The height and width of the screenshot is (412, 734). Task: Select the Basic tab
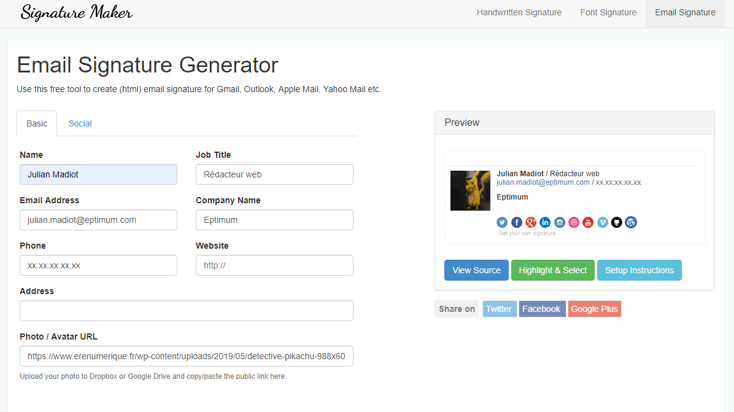click(37, 123)
